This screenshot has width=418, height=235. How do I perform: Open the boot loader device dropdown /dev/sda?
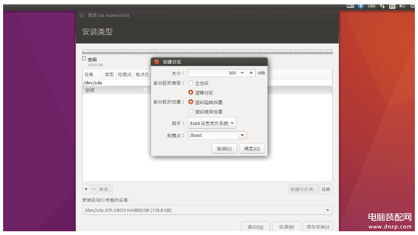pyautogui.click(x=207, y=210)
